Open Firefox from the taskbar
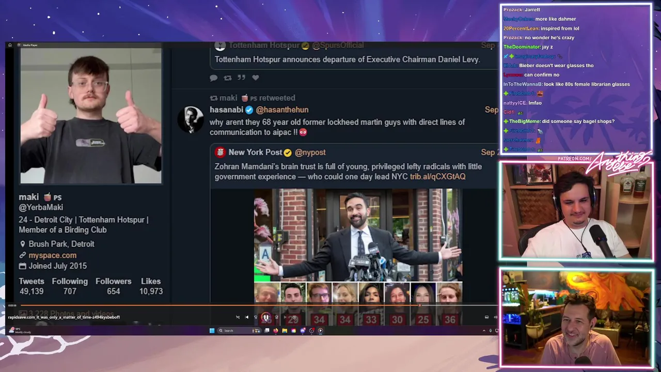Screen dimensions: 661x372 click(x=275, y=331)
